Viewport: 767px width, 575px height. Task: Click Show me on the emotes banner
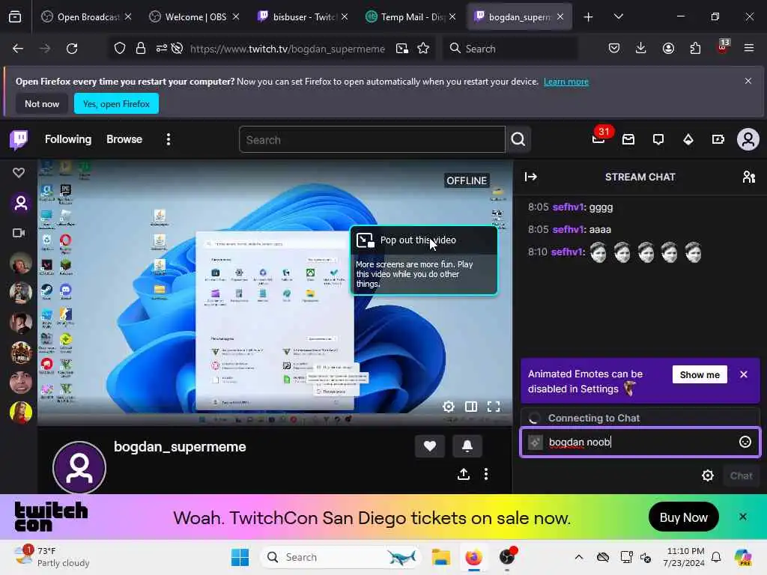pos(700,374)
